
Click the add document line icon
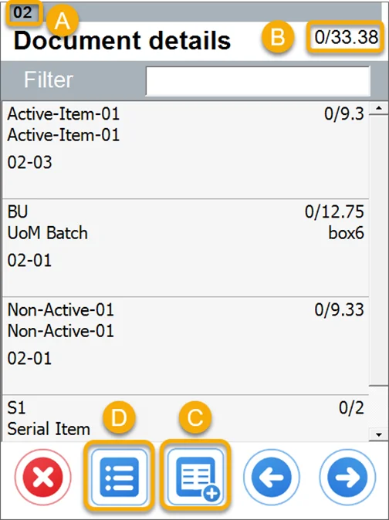(x=195, y=477)
